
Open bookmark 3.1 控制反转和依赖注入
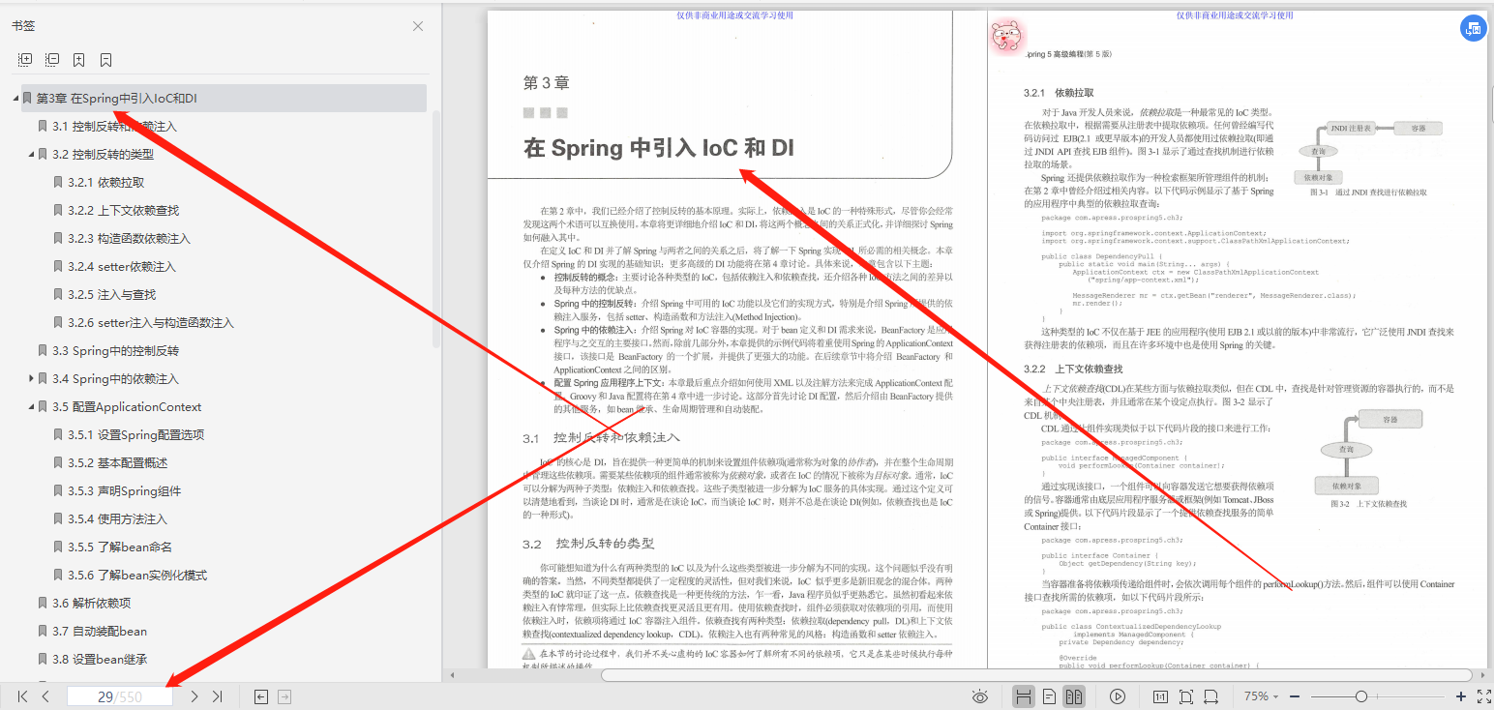[x=115, y=127]
